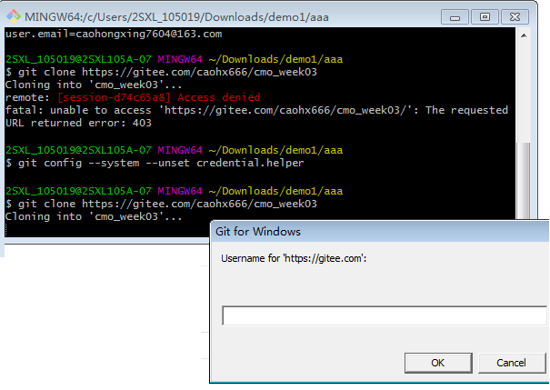550x390 pixels.
Task: Click the 'fatal: unable to access' error line
Action: coord(256,110)
